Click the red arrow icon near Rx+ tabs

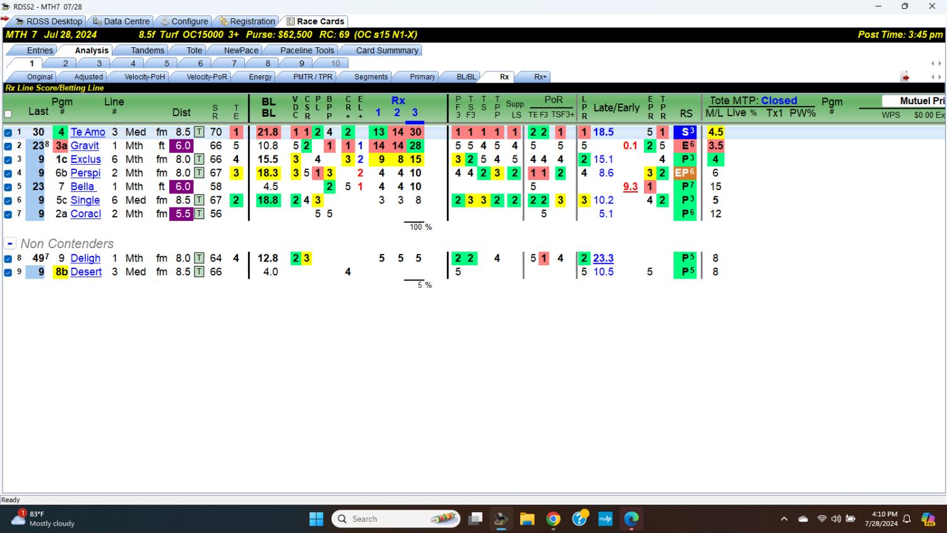pos(905,77)
